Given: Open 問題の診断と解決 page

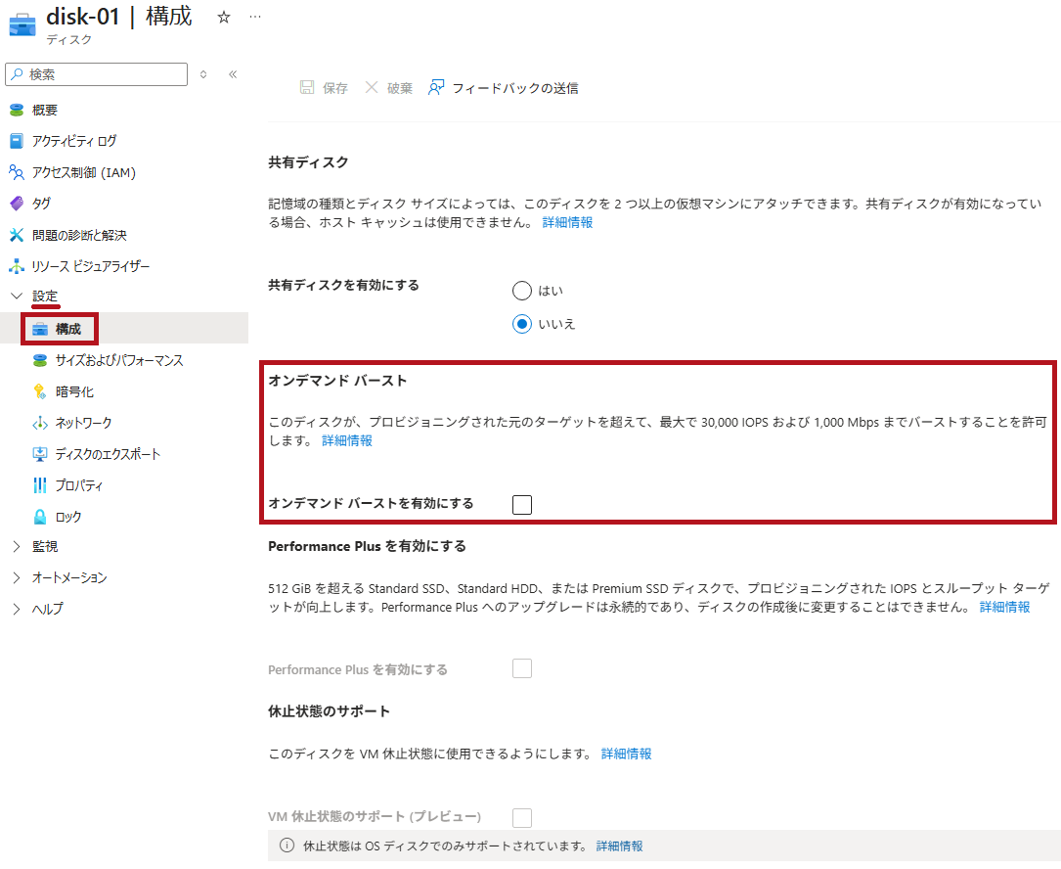Looking at the screenshot, I should (x=79, y=235).
